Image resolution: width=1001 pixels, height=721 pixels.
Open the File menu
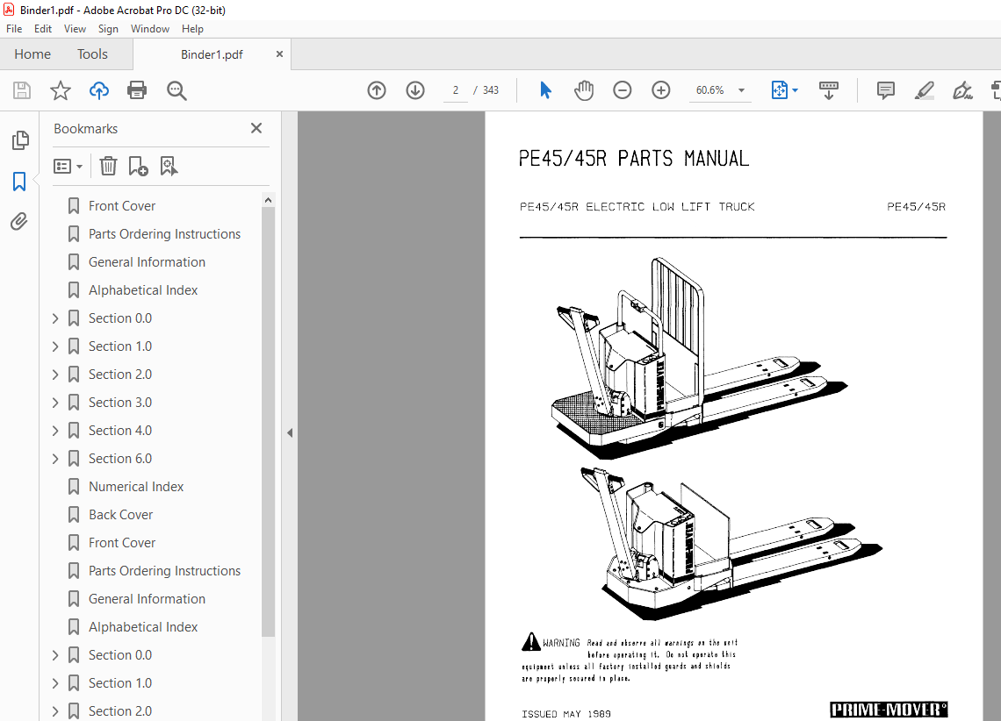[14, 29]
